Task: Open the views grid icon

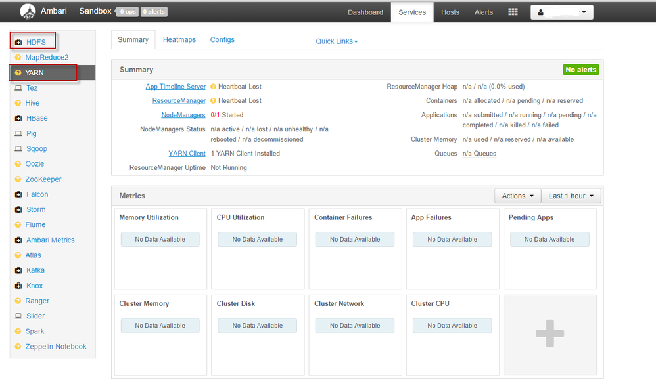Action: [513, 12]
